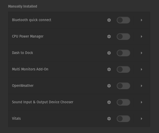Screen dimensions: 159x133
Task: Open Vitals settings gear
Action: (x=109, y=119)
